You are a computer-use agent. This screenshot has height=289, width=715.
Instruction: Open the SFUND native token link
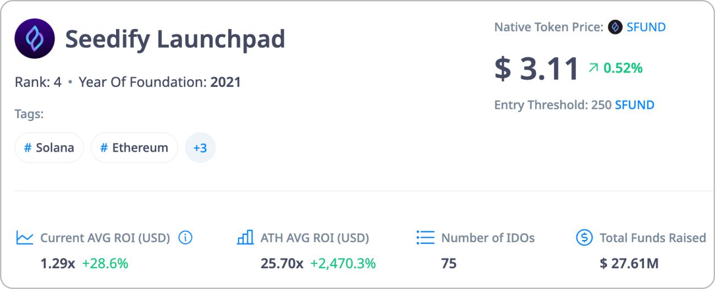point(646,27)
